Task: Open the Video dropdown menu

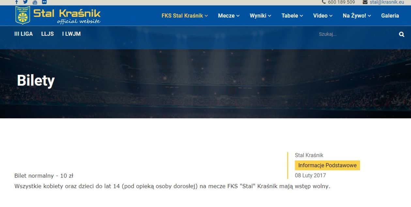Action: pyautogui.click(x=323, y=16)
